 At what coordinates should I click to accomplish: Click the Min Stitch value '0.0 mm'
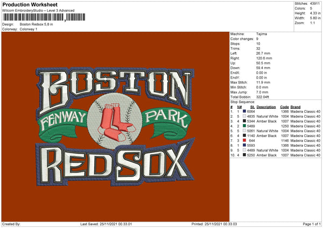click(x=262, y=87)
